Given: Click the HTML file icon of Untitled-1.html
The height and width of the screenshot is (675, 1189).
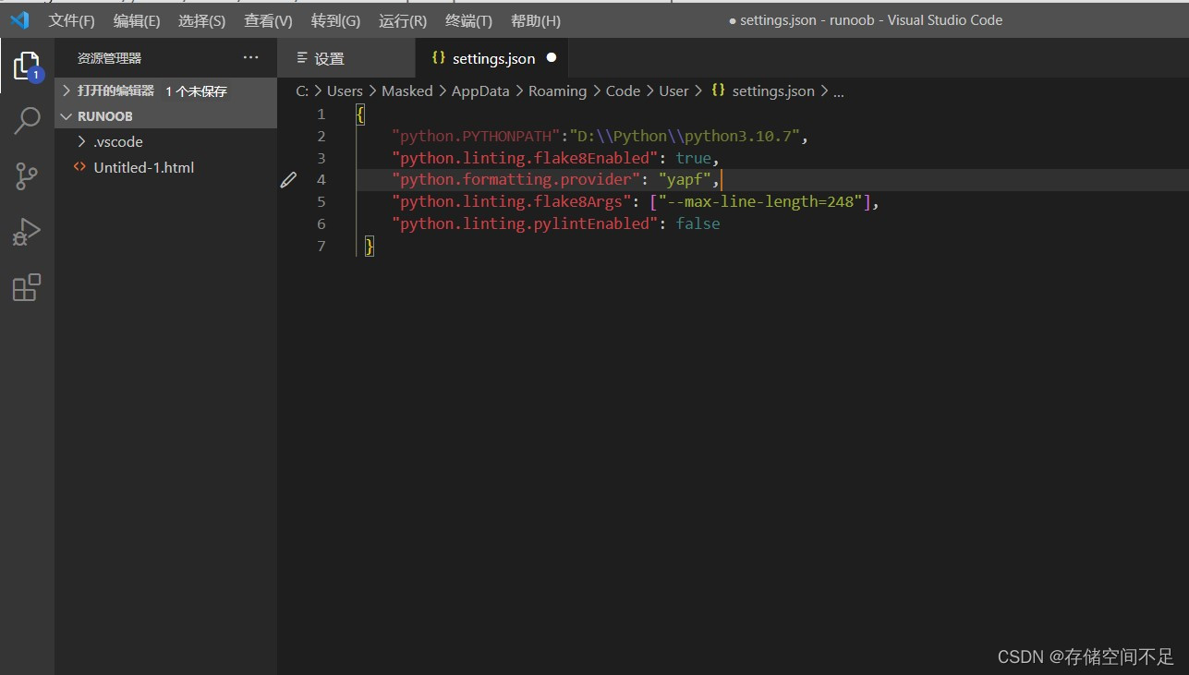Looking at the screenshot, I should [x=79, y=167].
